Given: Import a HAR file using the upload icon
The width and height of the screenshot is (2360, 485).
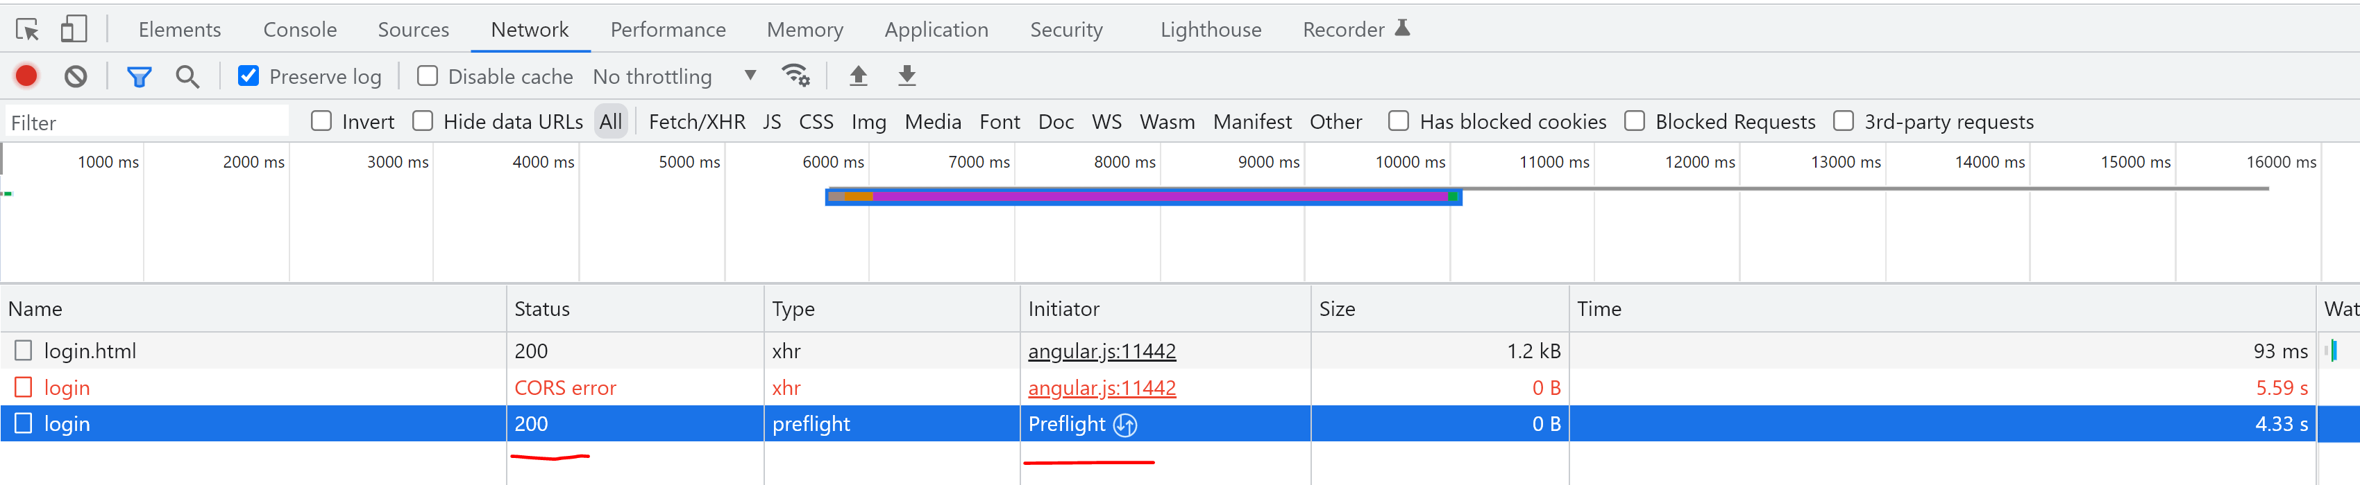Looking at the screenshot, I should point(857,76).
